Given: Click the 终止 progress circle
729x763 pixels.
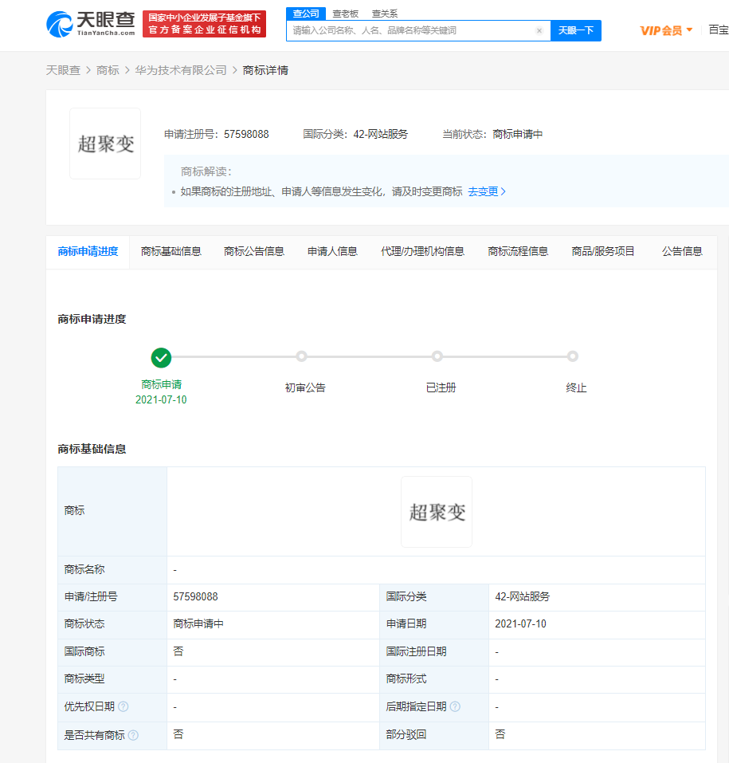Looking at the screenshot, I should 574,357.
